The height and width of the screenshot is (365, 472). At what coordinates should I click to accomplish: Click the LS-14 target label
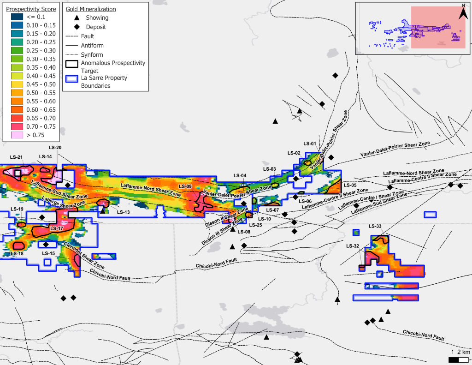pos(46,156)
